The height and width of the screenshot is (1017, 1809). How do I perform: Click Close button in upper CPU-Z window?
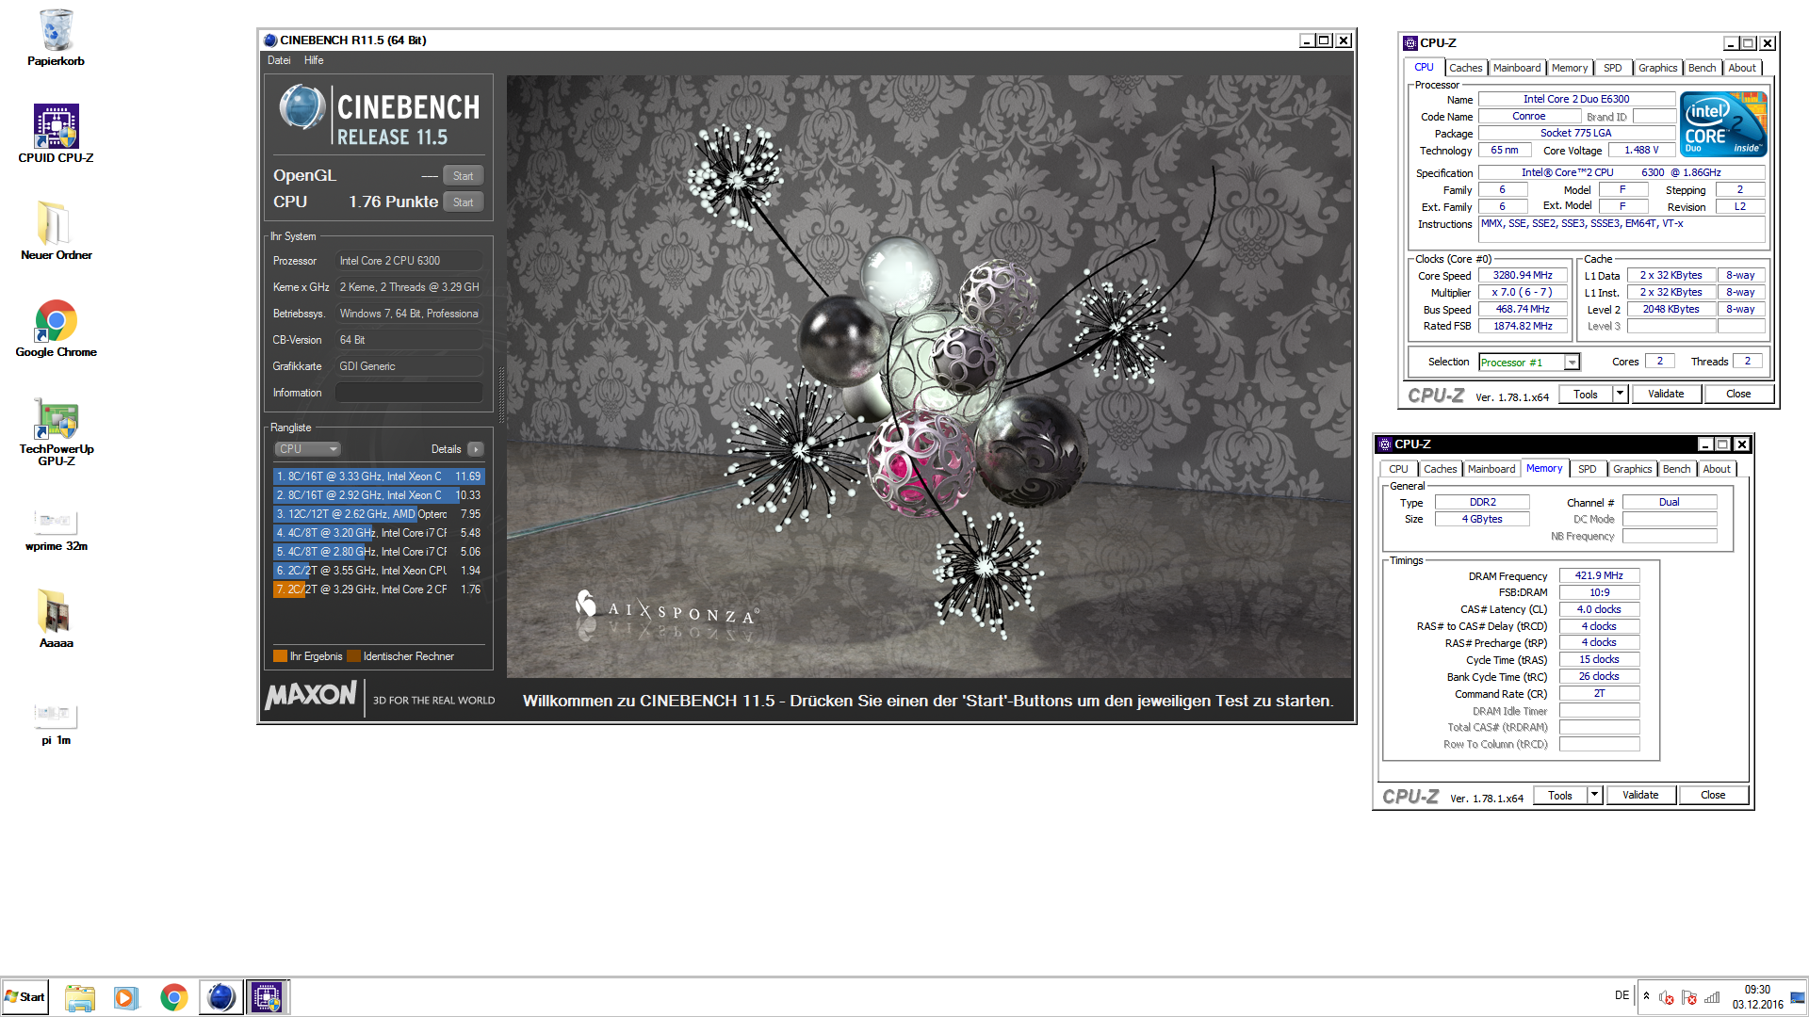(1738, 394)
